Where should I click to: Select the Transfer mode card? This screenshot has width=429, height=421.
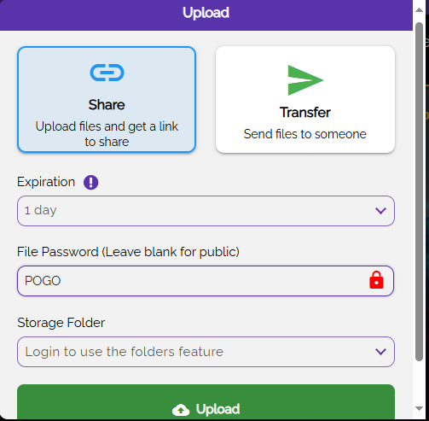[305, 100]
